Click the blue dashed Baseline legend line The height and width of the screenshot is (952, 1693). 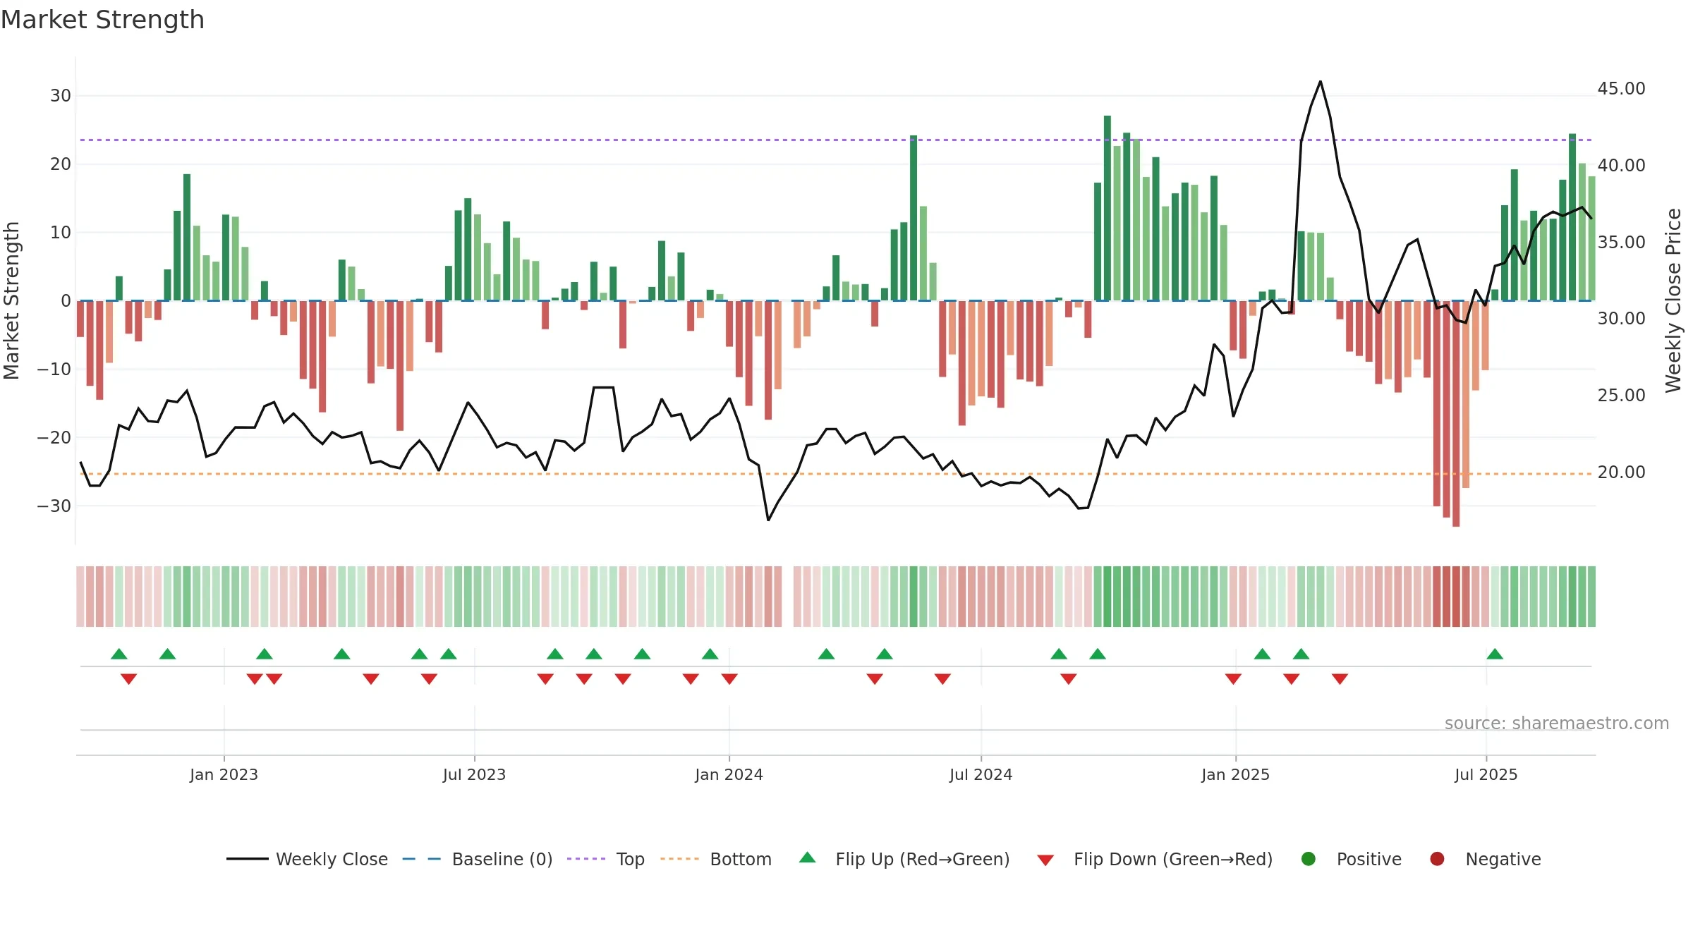422,859
